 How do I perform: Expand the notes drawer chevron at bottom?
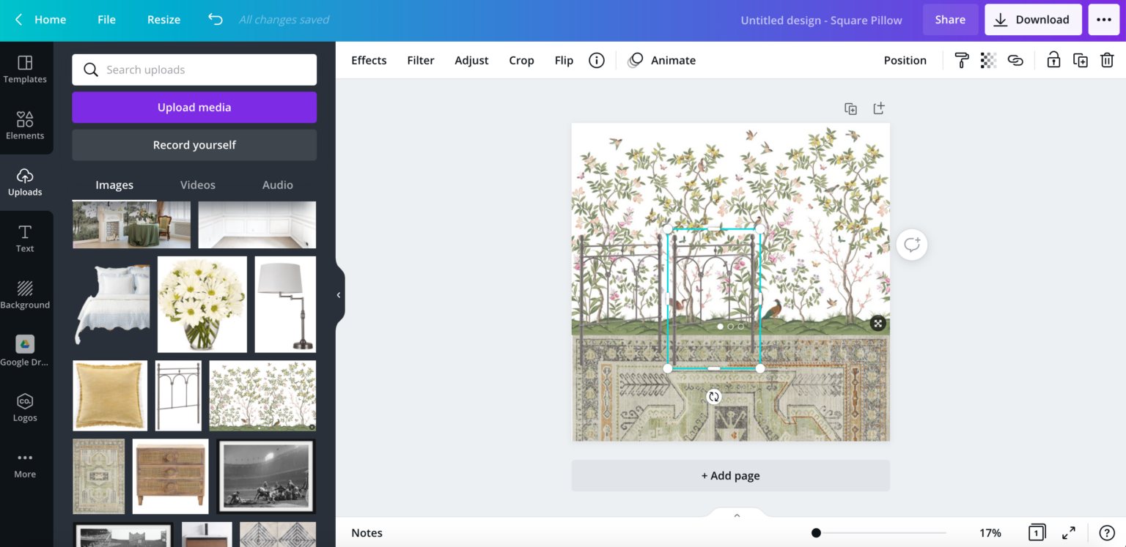click(737, 516)
